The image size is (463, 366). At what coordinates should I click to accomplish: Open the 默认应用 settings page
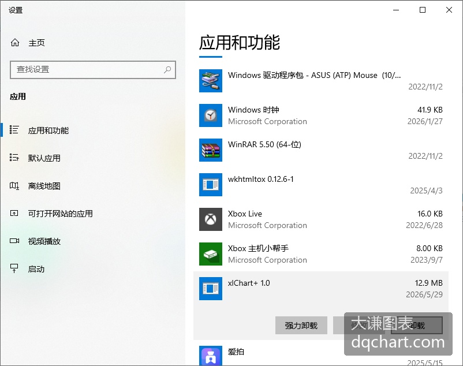pos(44,158)
